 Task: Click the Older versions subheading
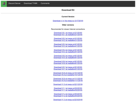pyautogui.click(x=68, y=25)
